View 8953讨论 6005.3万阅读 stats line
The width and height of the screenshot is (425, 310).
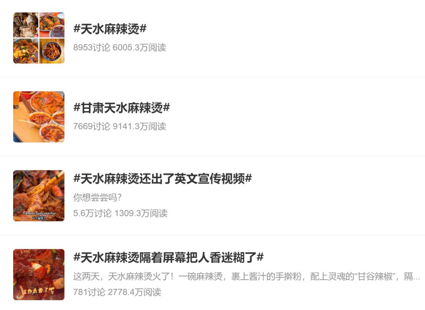click(x=120, y=47)
